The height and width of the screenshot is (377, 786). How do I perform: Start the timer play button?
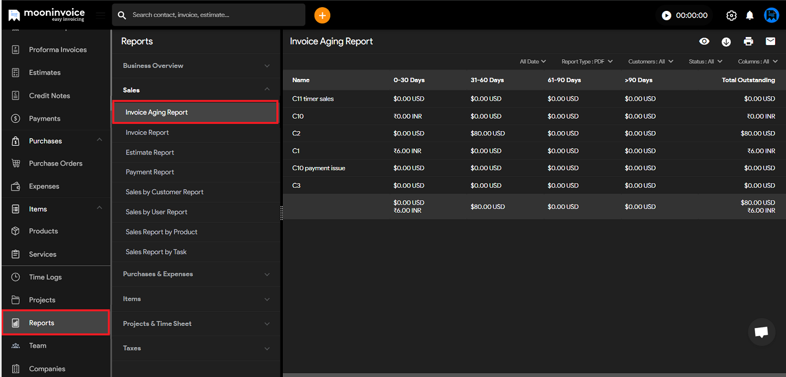pos(666,15)
